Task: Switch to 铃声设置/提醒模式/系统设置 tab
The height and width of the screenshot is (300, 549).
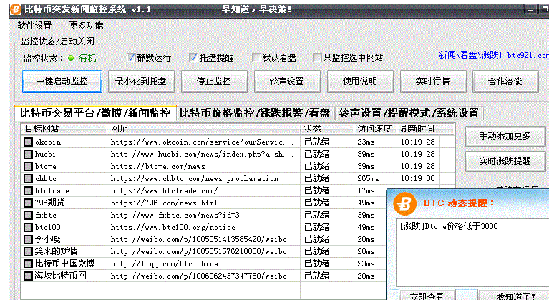Action: 409,113
